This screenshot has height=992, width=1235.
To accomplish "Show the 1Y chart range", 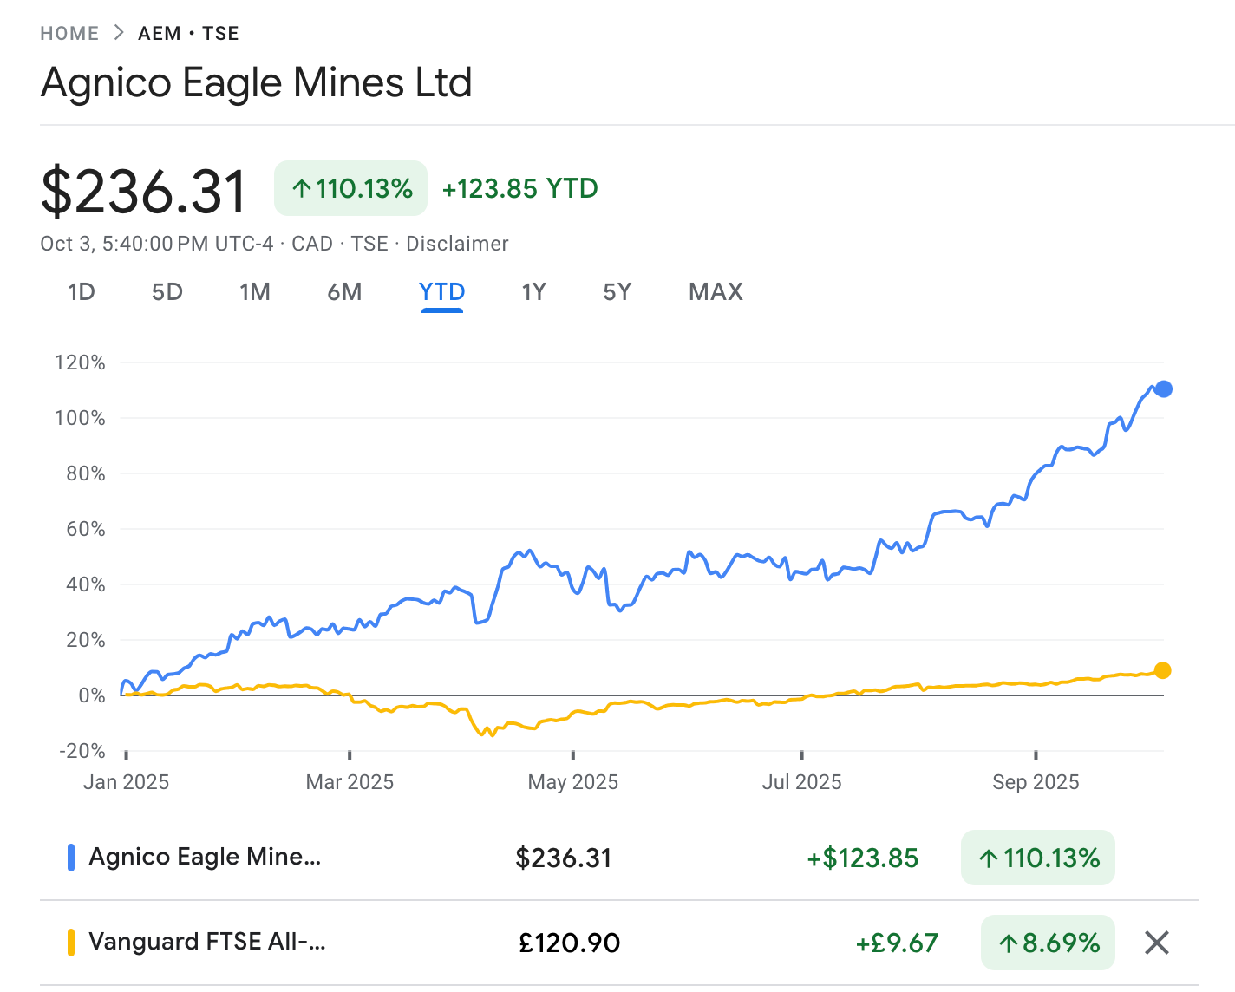I will (x=534, y=292).
